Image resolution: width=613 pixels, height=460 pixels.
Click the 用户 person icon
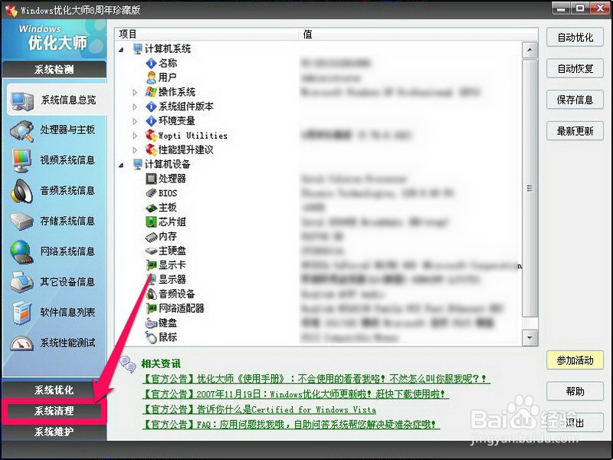151,77
